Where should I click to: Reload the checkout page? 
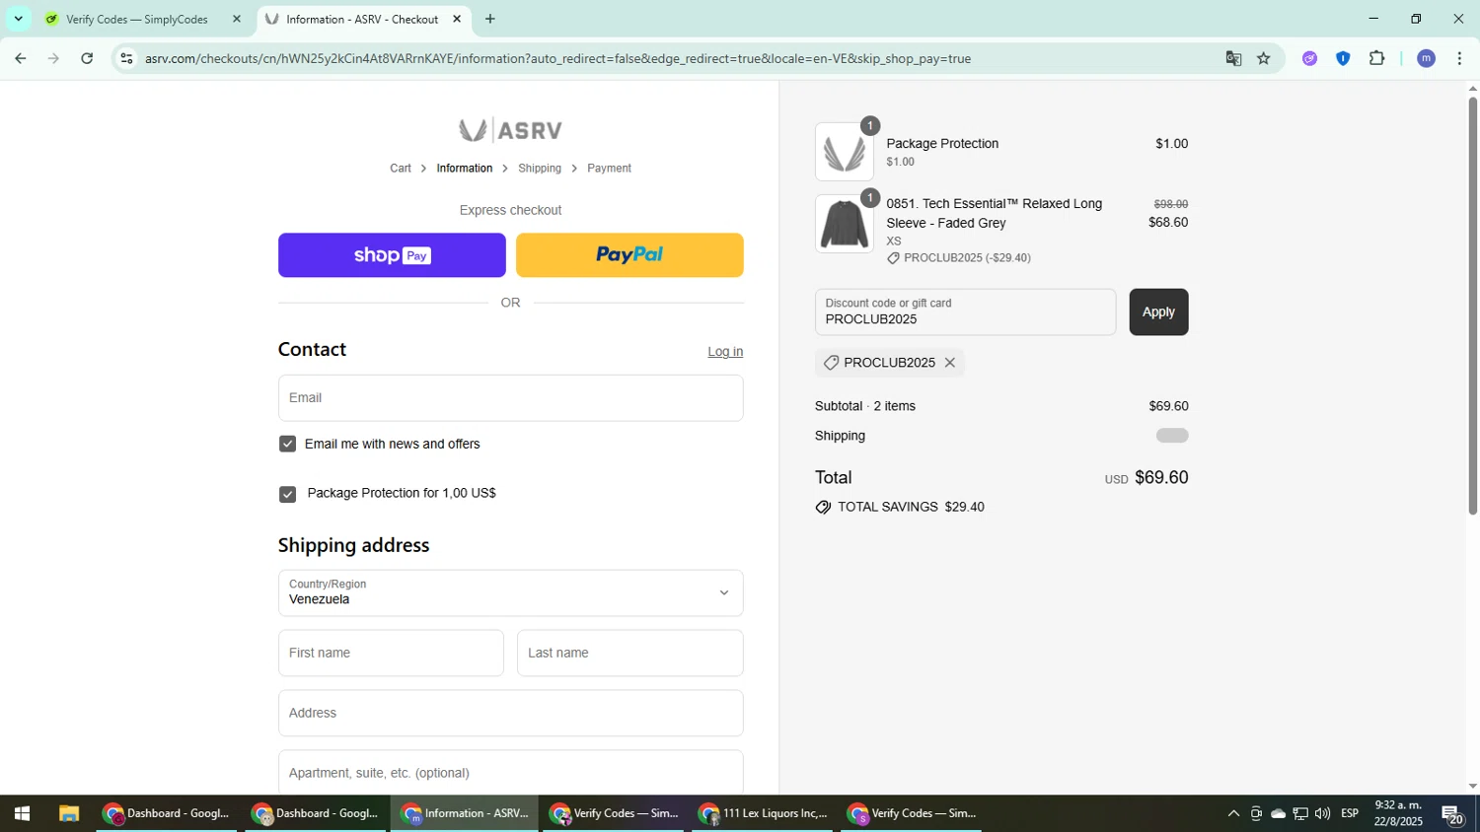point(87,59)
